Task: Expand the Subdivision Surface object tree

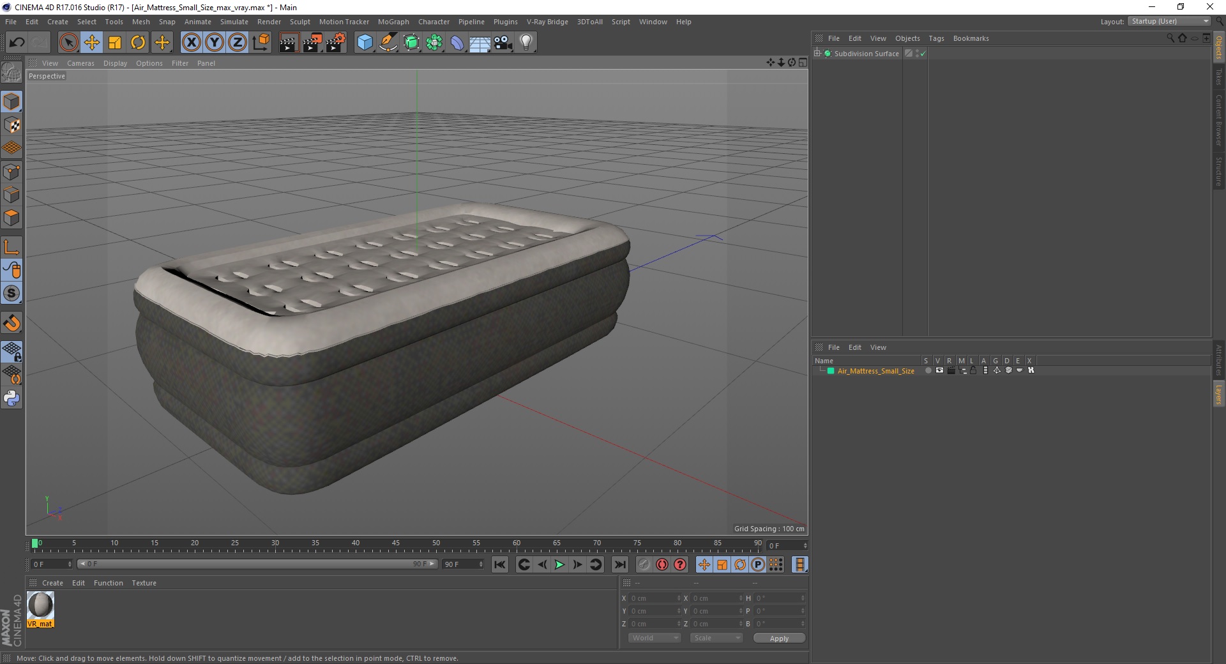Action: coord(817,54)
